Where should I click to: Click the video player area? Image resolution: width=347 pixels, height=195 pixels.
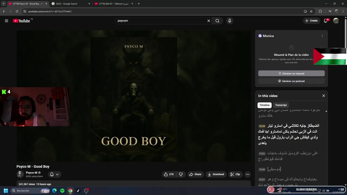tap(134, 96)
